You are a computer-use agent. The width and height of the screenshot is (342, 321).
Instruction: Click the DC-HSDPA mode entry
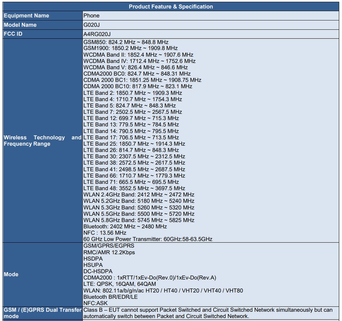pos(98,271)
